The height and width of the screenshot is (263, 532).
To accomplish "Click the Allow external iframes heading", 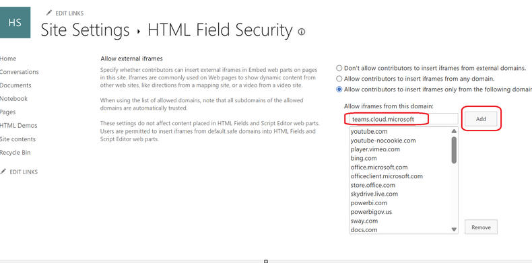I will click(131, 59).
